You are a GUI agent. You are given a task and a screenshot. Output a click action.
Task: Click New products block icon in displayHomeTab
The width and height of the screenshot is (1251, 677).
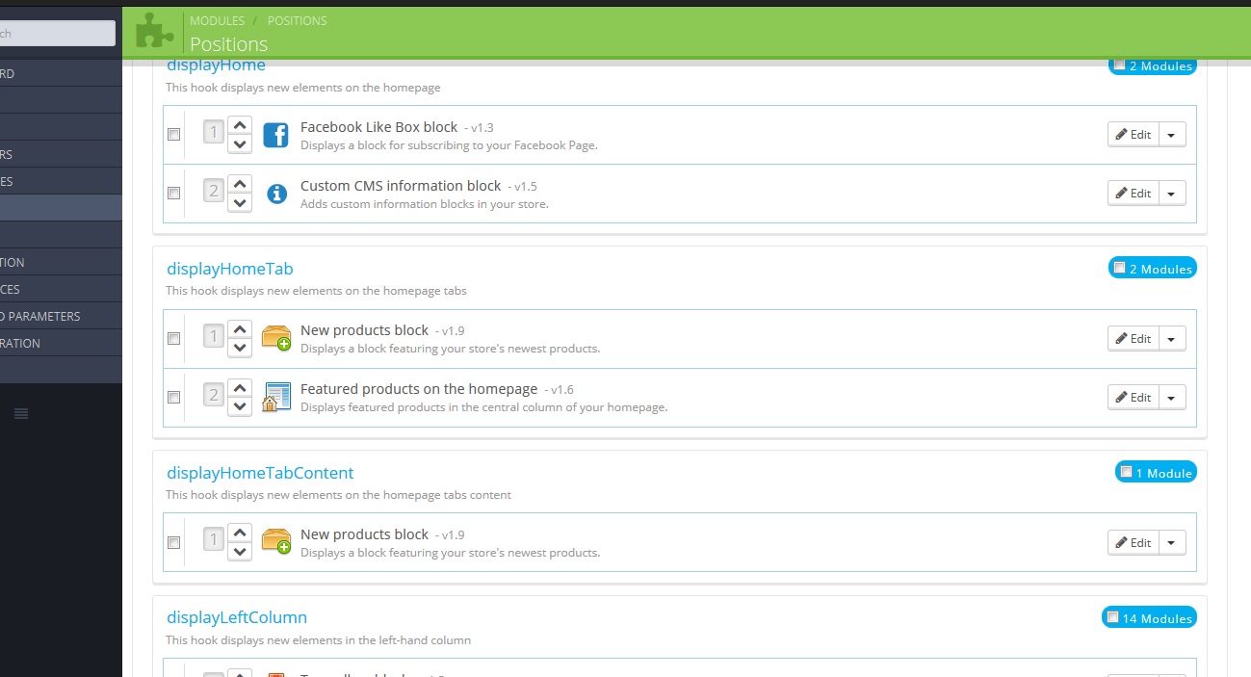276,338
